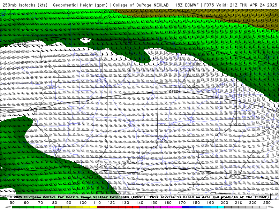The height and width of the screenshot is (209, 279).
Task: Click the '180' color scale value
Action: pos(196,203)
